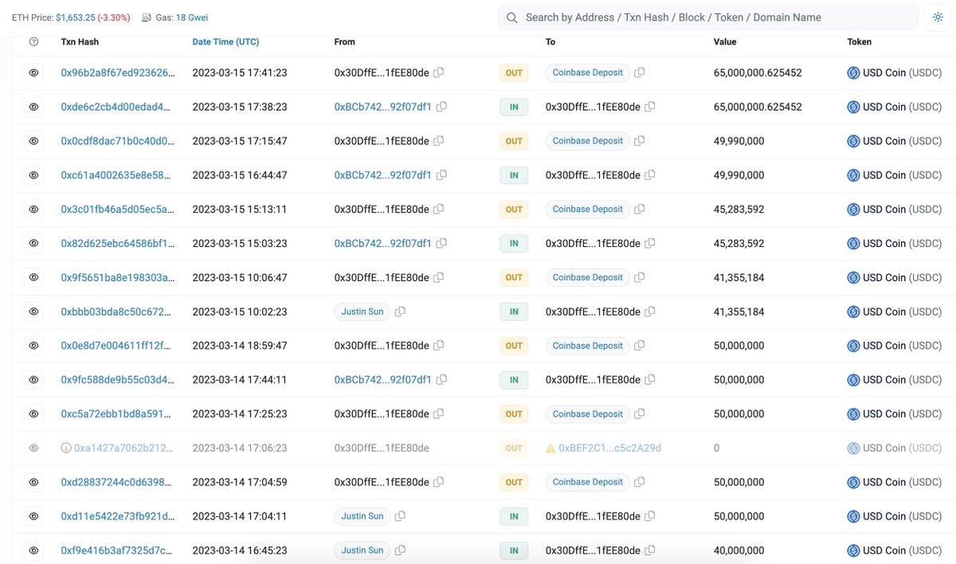
Task: View details eye icon for 0xc61a4002635e8e58 transaction
Action: [33, 175]
